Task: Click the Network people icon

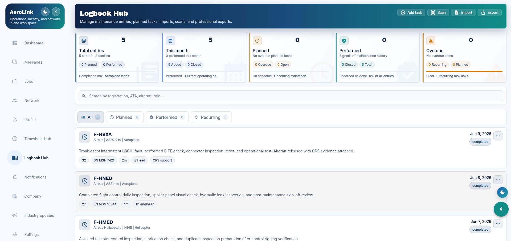Action: 15,101
